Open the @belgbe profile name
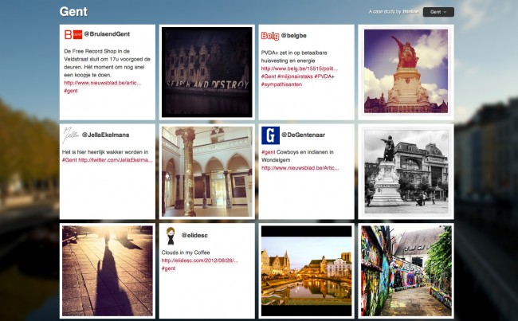518x321 pixels. pyautogui.click(x=294, y=35)
